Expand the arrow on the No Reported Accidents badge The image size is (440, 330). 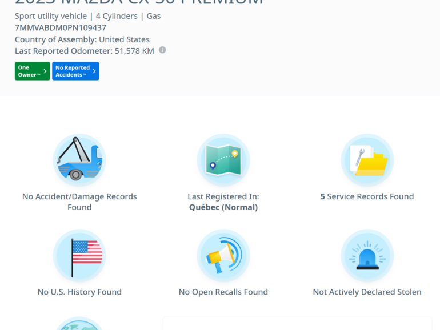point(94,71)
